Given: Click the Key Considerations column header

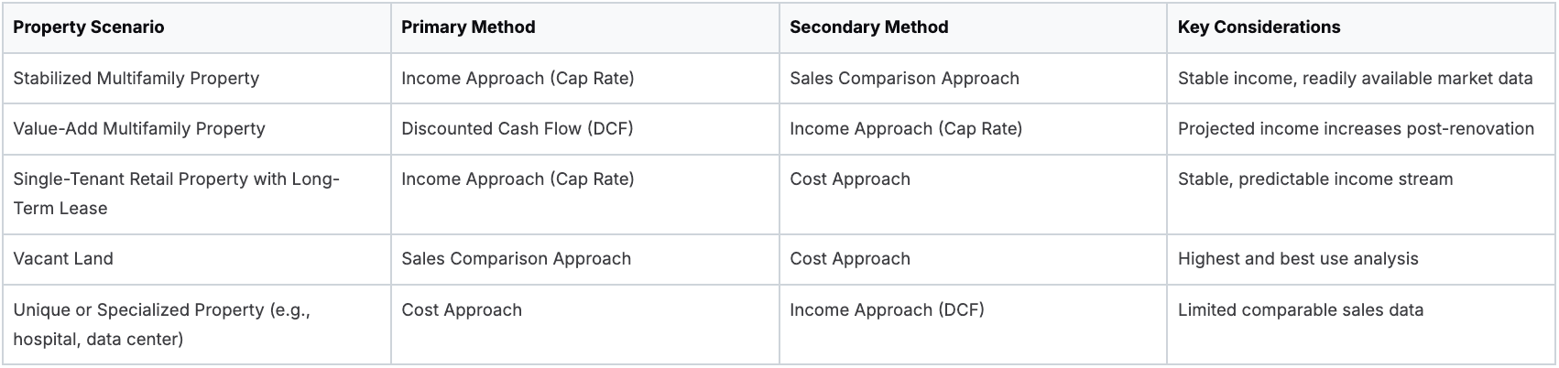Looking at the screenshot, I should point(1259,27).
